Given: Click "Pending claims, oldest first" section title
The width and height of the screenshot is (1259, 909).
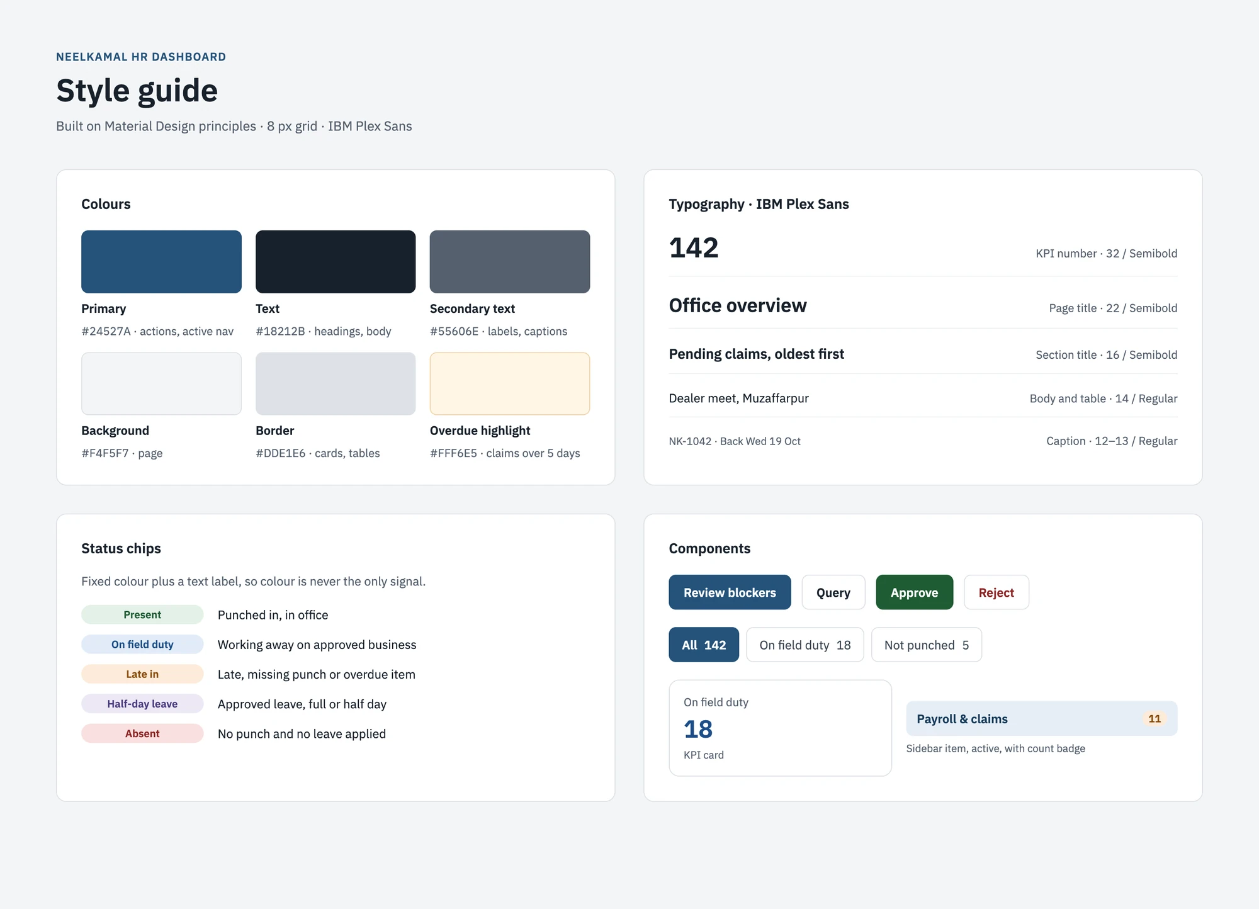Looking at the screenshot, I should (757, 354).
